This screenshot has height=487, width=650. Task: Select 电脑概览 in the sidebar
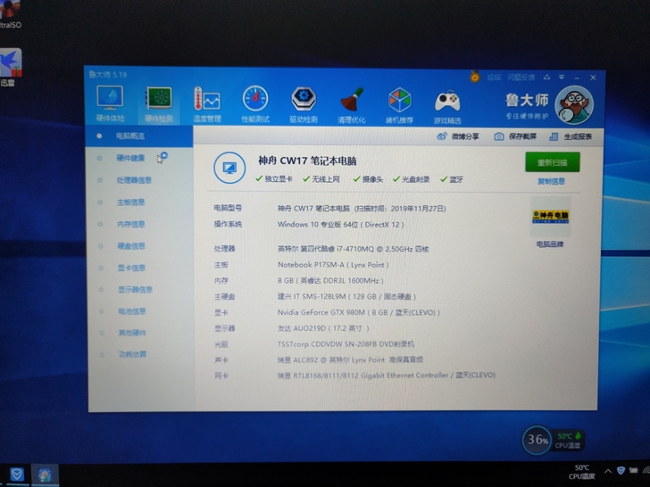click(139, 136)
